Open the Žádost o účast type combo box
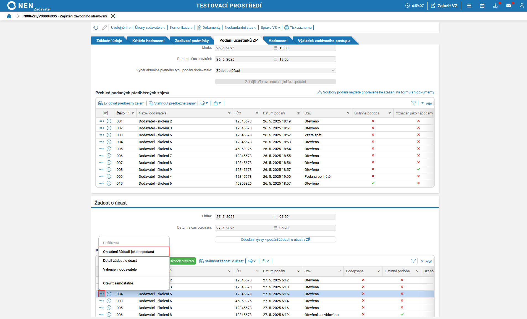Image resolution: width=527 pixels, height=319 pixels. pos(275,70)
